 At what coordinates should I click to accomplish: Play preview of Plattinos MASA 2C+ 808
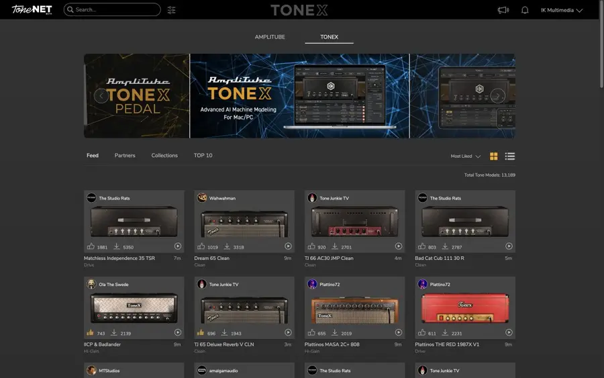pyautogui.click(x=398, y=332)
